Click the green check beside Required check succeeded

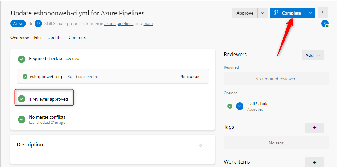[21, 59]
